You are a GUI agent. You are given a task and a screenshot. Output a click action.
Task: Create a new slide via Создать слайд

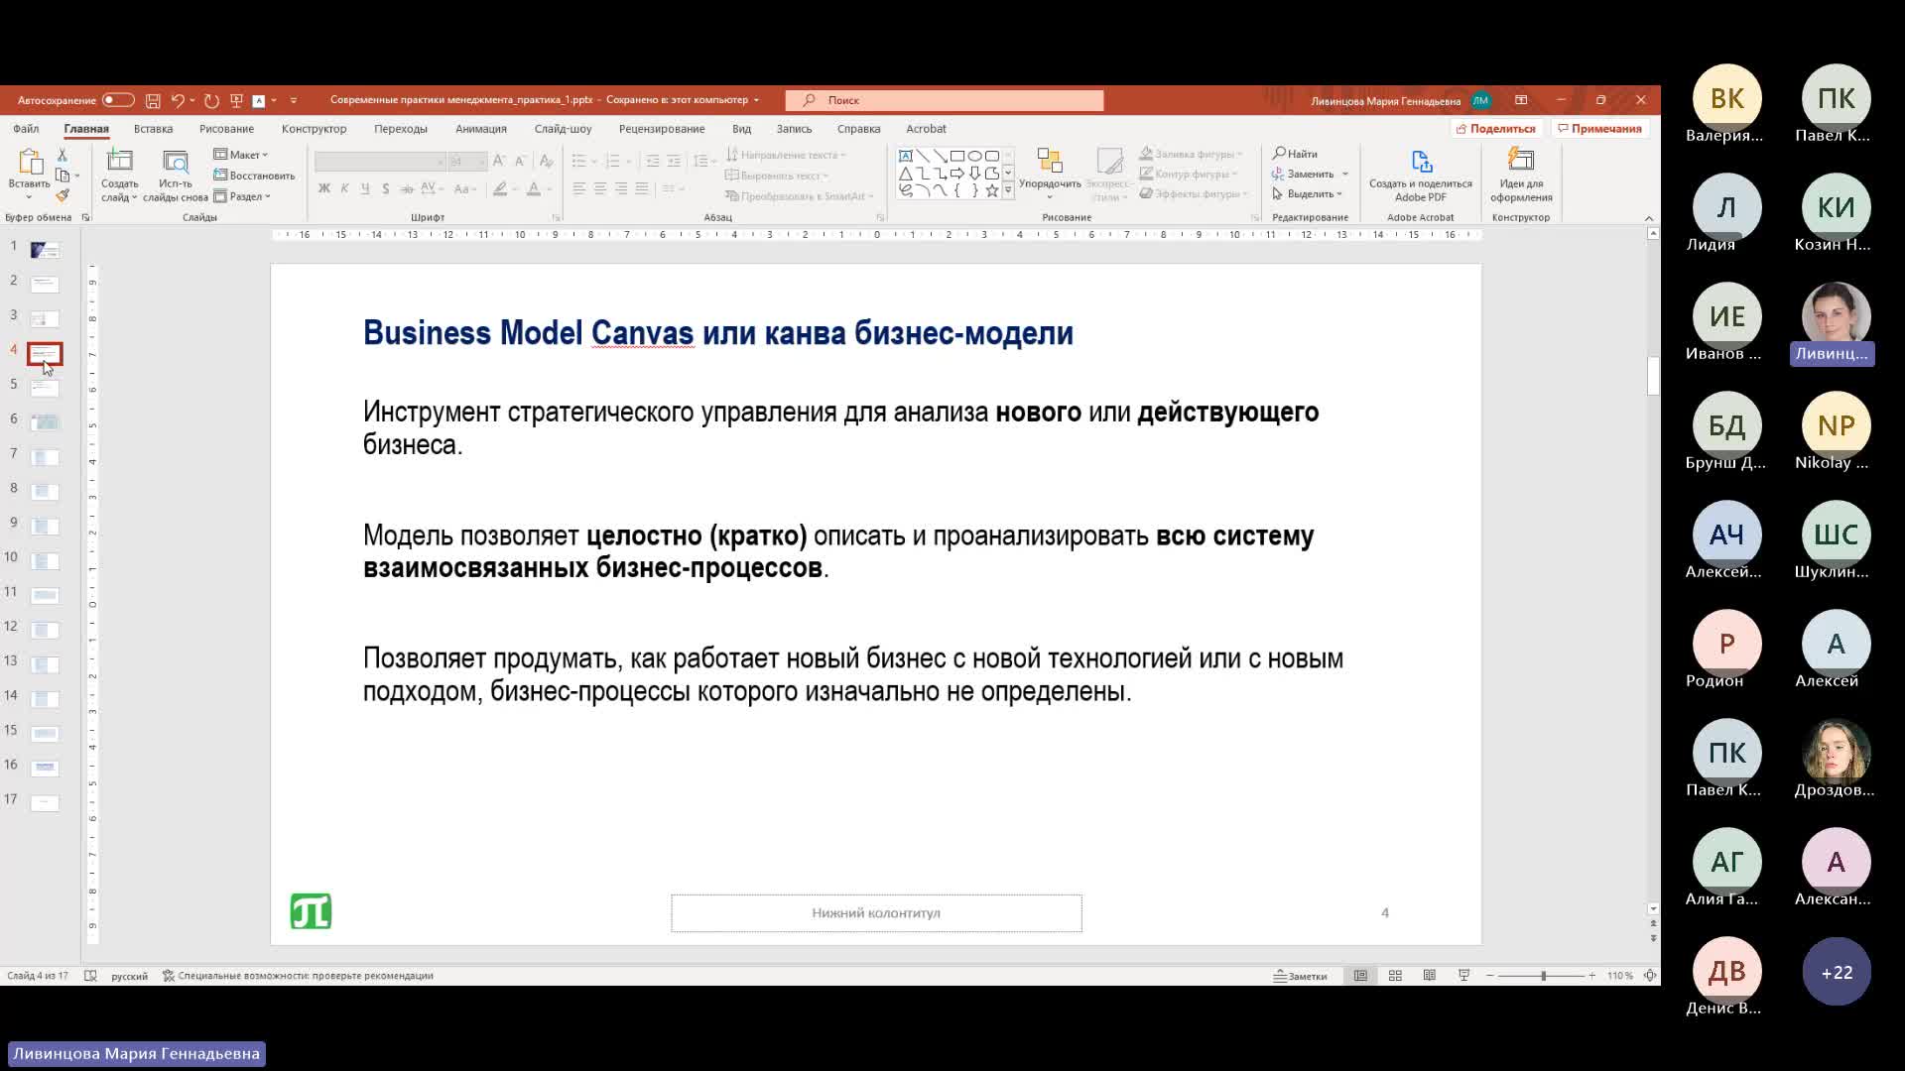coord(120,176)
